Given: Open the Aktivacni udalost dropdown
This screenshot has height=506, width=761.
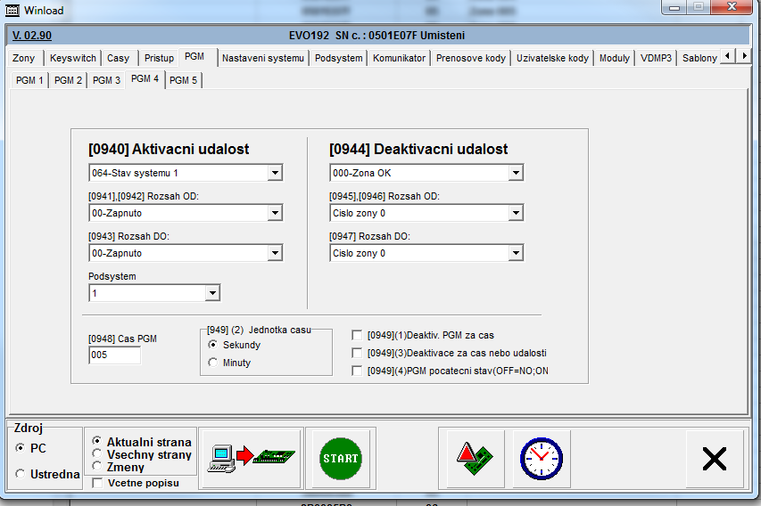Looking at the screenshot, I should tap(275, 173).
